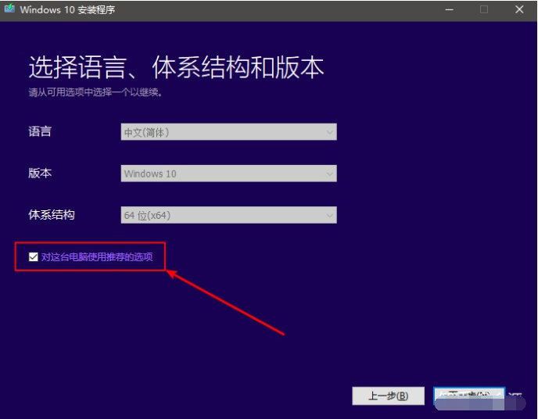538x419 pixels.
Task: Click the 版本 label
Action: pos(40,174)
